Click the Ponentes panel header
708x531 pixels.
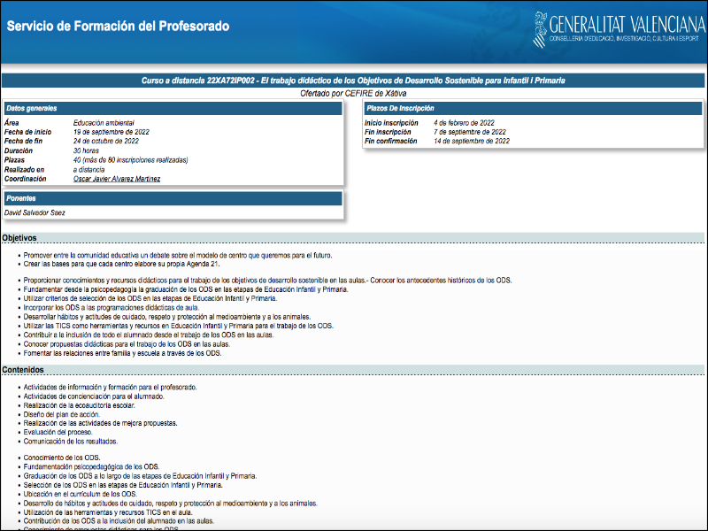[173, 198]
